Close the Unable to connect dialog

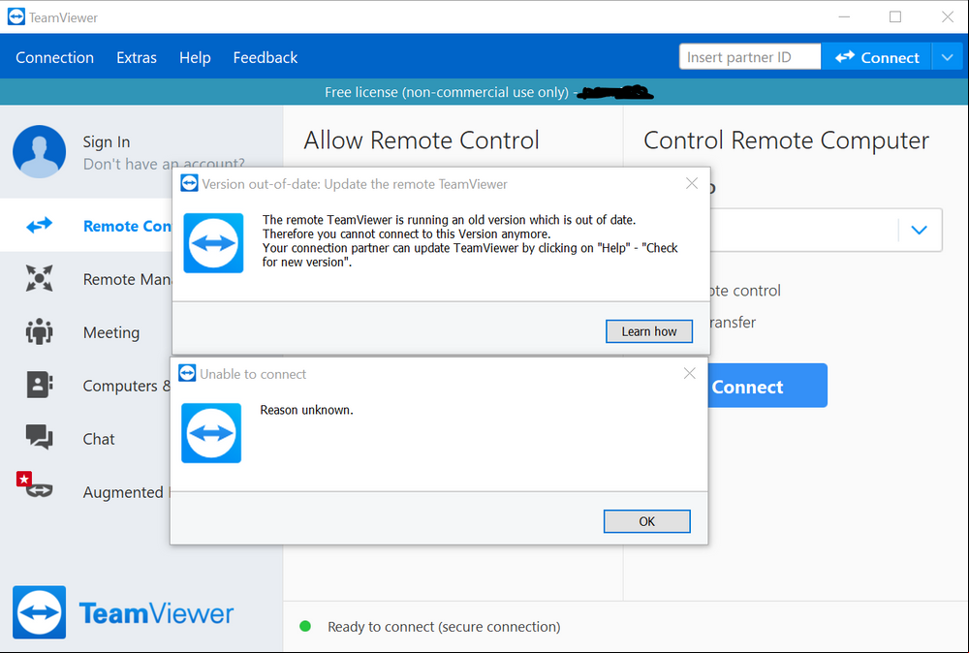click(x=690, y=373)
